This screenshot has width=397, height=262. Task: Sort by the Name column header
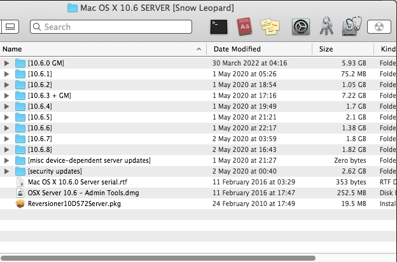pos(103,49)
